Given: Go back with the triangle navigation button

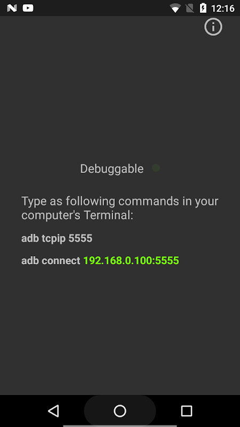Looking at the screenshot, I should tap(53, 410).
